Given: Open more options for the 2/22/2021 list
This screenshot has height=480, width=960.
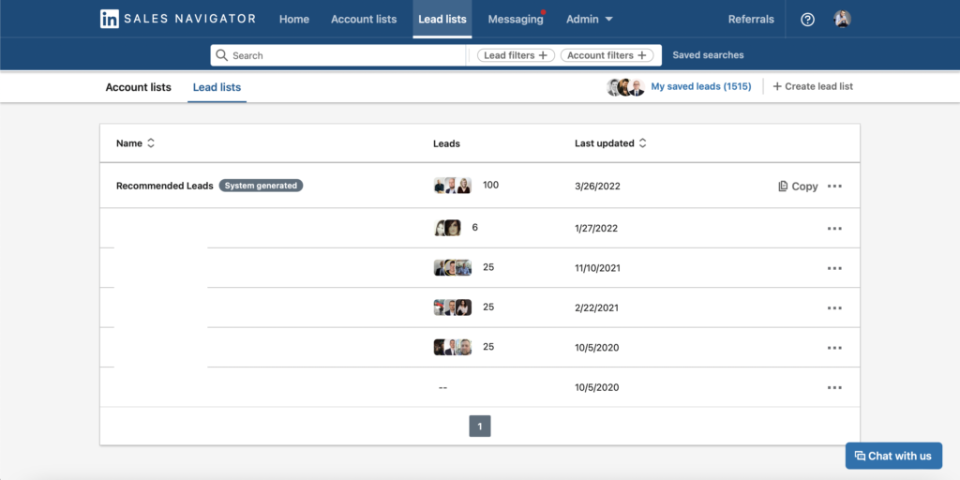Looking at the screenshot, I should [834, 308].
